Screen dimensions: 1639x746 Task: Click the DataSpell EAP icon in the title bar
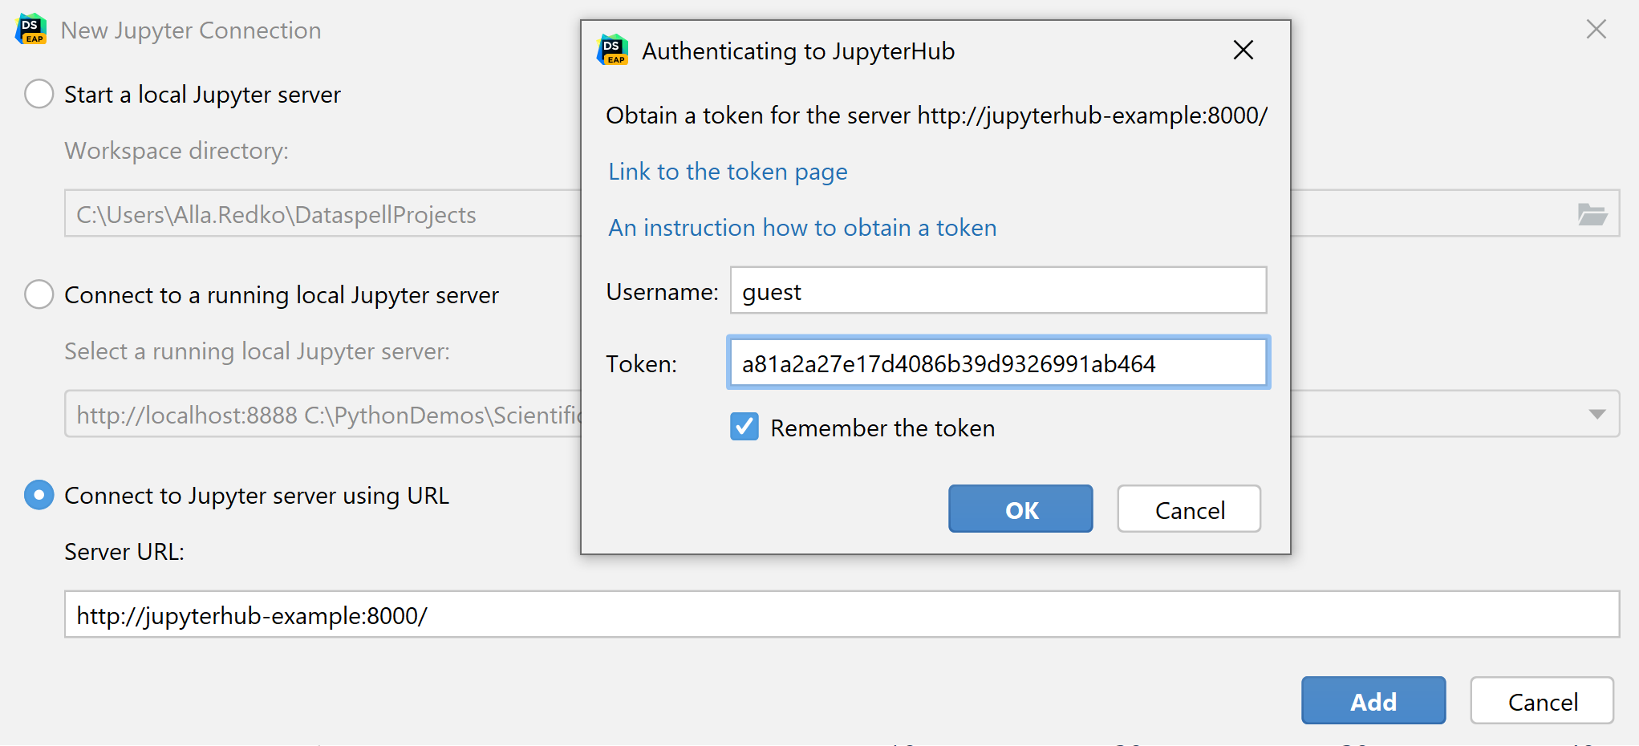point(30,29)
